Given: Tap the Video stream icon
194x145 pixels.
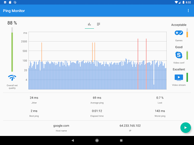Looking at the screenshot, I should [x=179, y=77].
